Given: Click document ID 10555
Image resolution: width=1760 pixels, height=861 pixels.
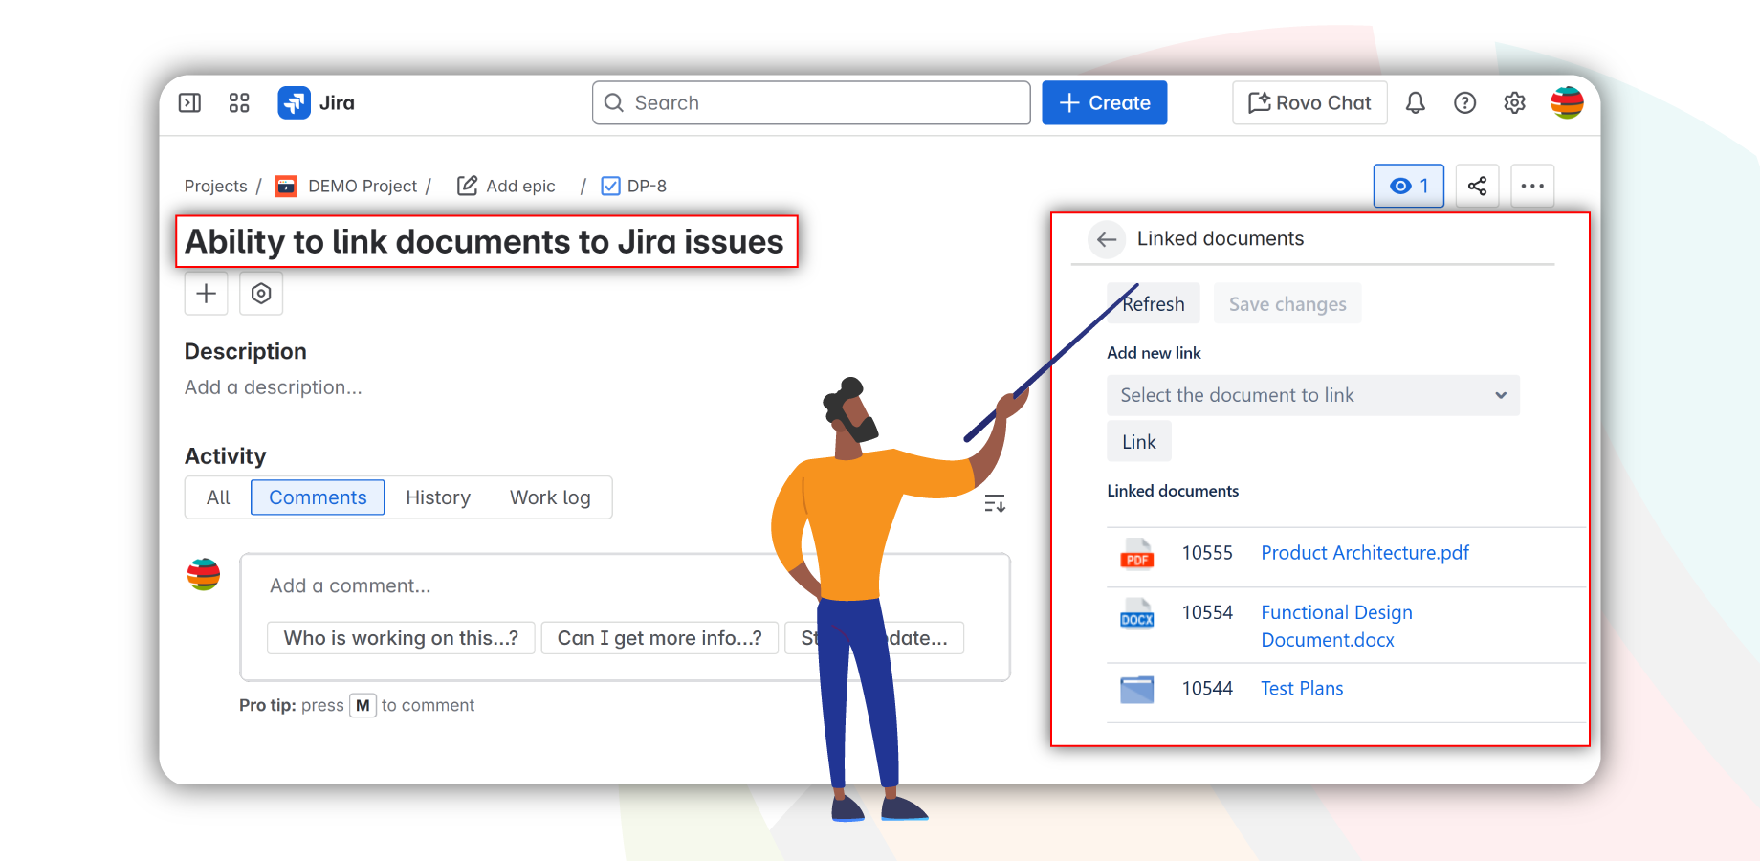Looking at the screenshot, I should (1207, 553).
